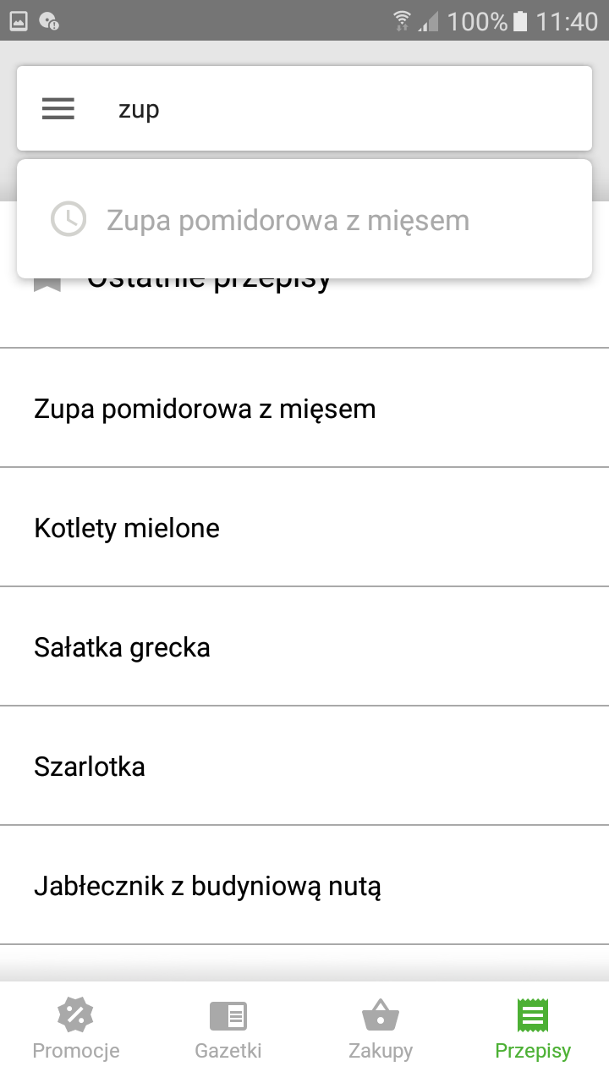The width and height of the screenshot is (609, 1083).
Task: Tap the Wi-Fi status icon
Action: (x=403, y=21)
